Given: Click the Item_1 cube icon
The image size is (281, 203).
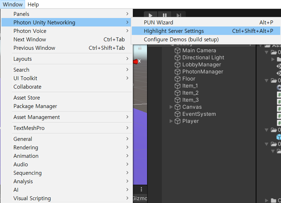Looking at the screenshot, I should 177,86.
